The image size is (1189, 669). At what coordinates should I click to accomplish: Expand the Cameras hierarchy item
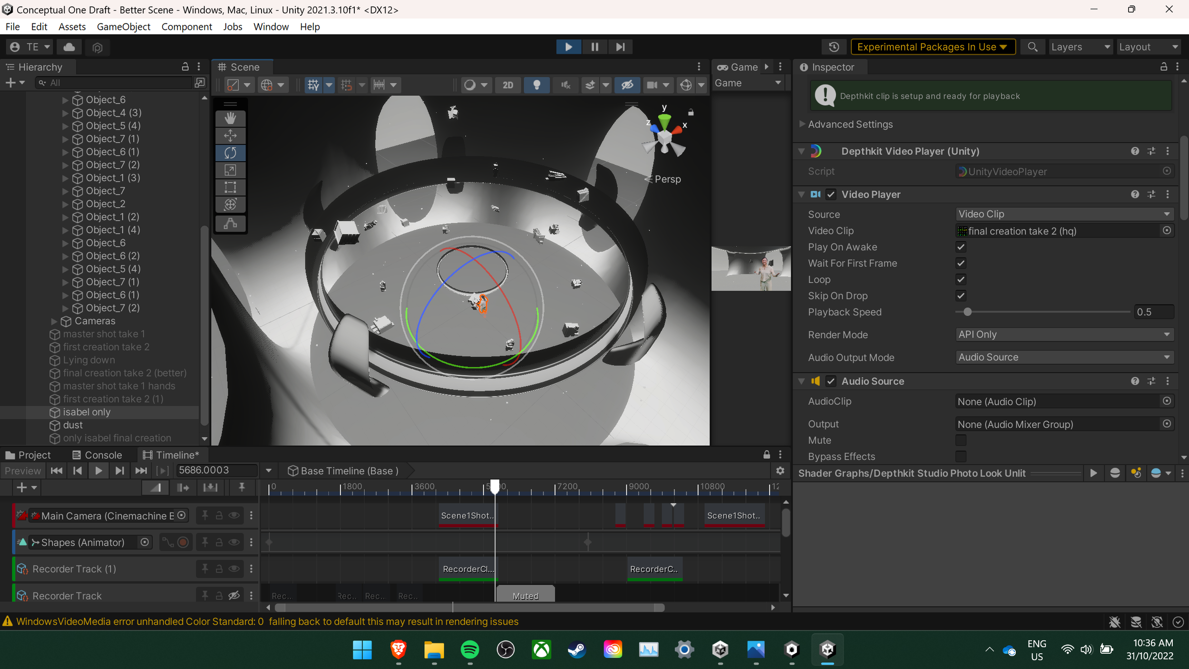54,321
